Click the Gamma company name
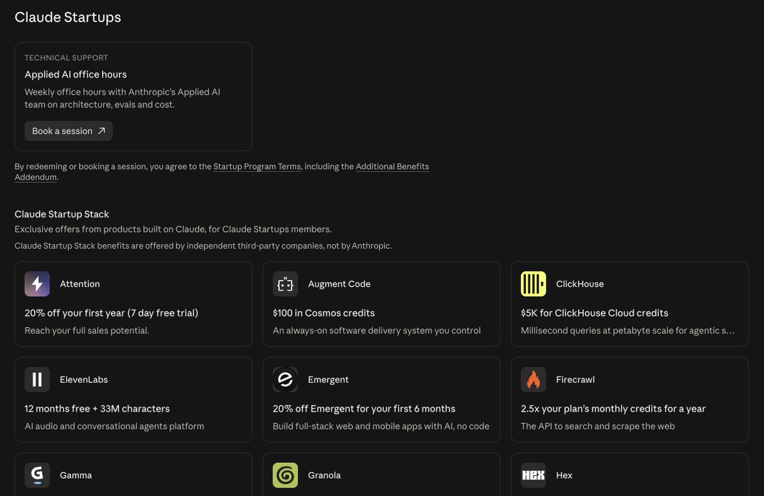This screenshot has width=764, height=496. coord(76,475)
